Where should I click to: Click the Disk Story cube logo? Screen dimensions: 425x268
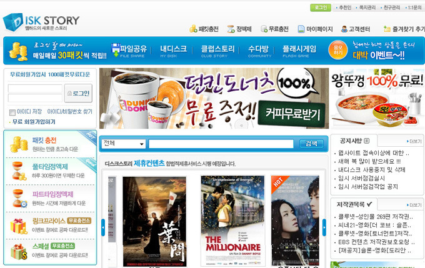point(12,22)
